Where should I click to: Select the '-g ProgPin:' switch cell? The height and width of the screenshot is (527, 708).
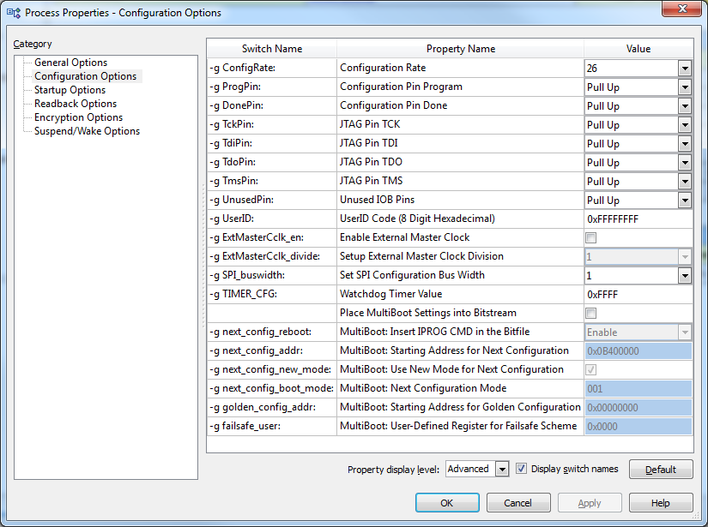pyautogui.click(x=272, y=87)
